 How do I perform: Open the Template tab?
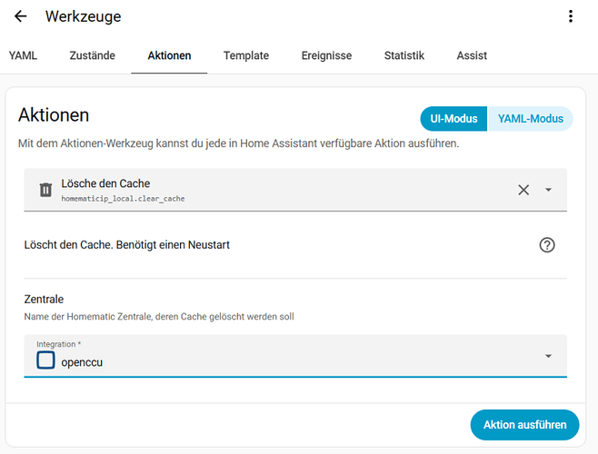[246, 55]
